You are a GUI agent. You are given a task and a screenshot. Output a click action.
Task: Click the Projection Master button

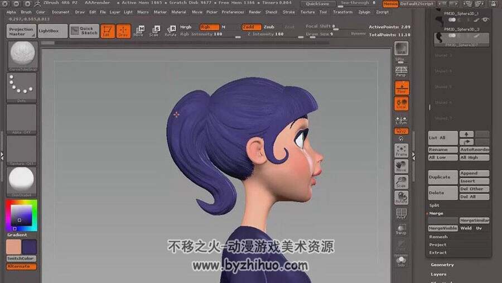click(21, 31)
